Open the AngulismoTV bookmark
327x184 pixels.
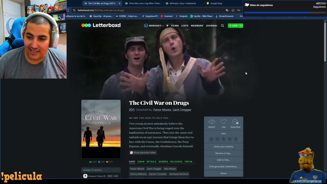(x=150, y=16)
